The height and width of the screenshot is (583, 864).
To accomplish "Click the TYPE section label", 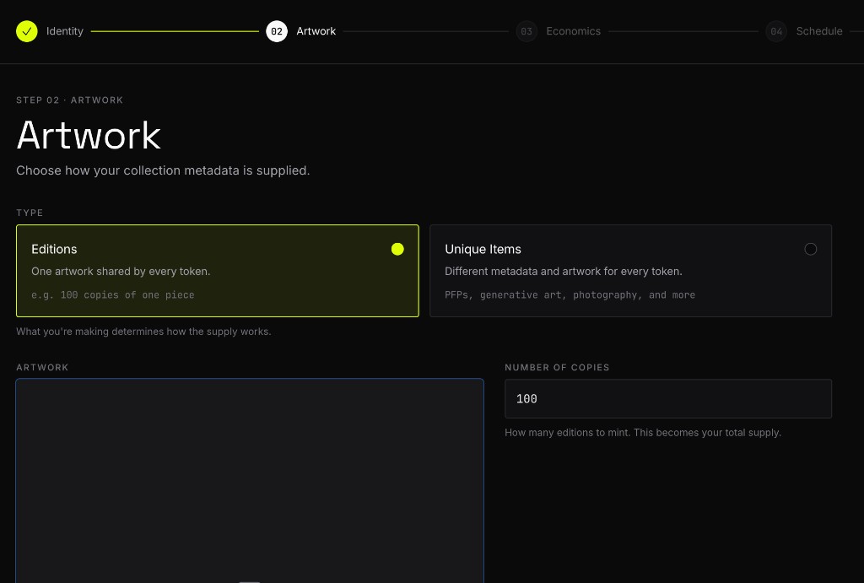I will [x=30, y=213].
